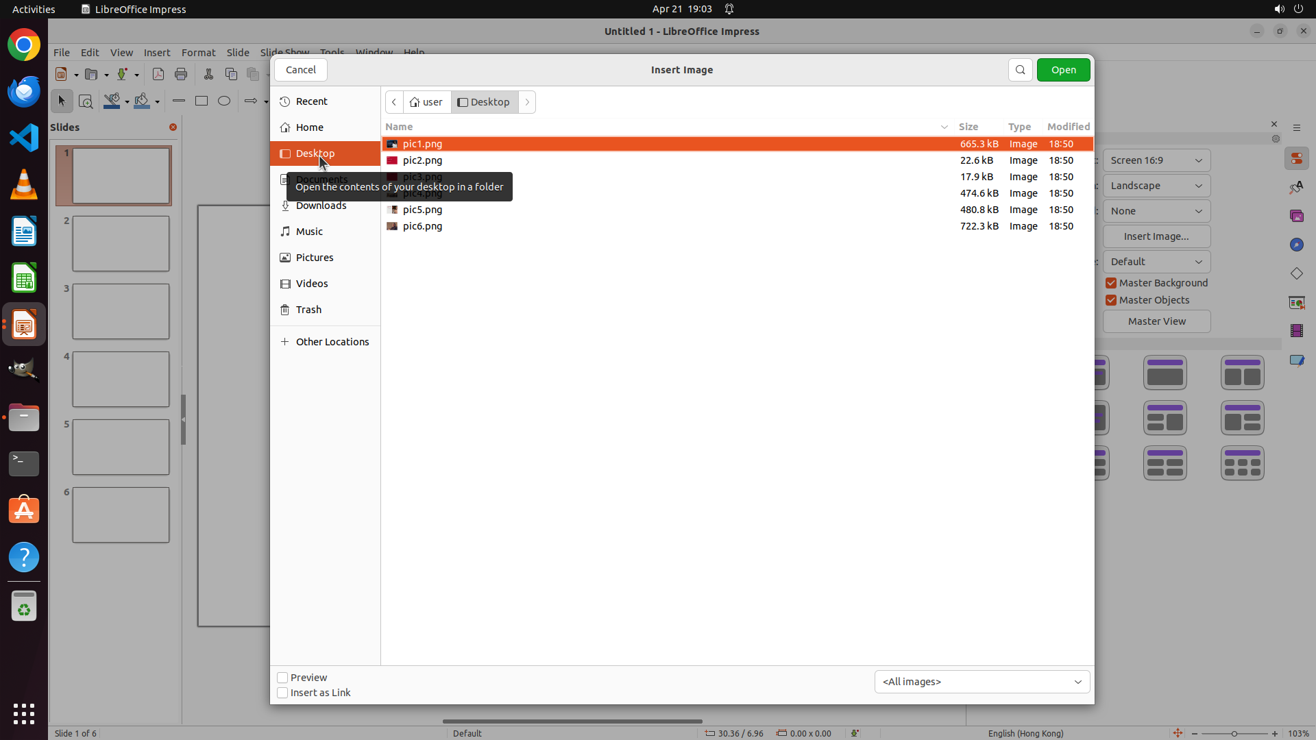The image size is (1316, 740).
Task: Select the ellipse shape tool
Action: [x=224, y=101]
